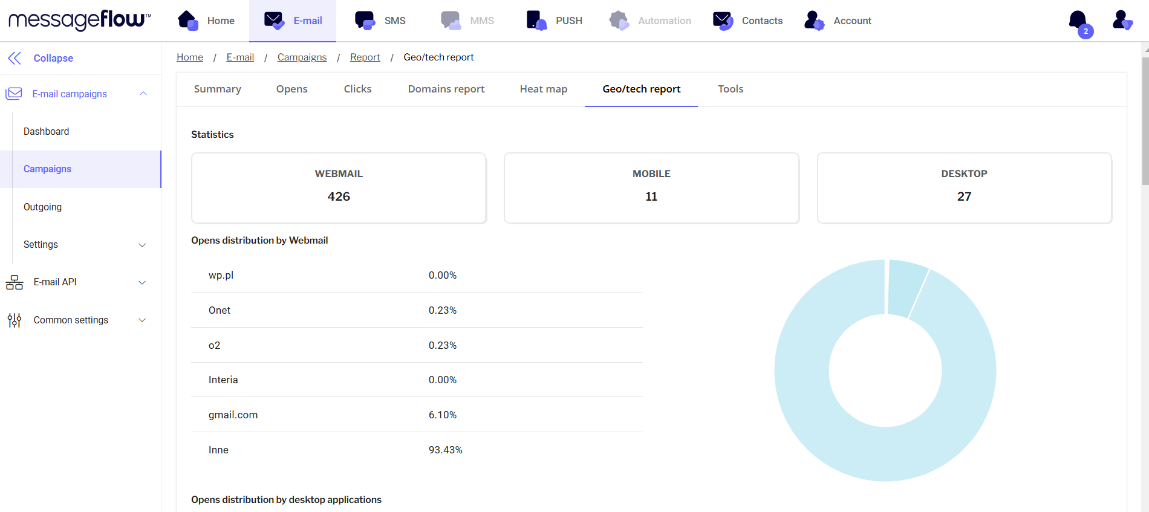The height and width of the screenshot is (512, 1149).
Task: Go to Campaigns breadcrumb link
Action: tap(302, 57)
